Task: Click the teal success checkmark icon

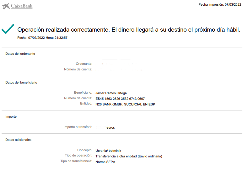Action: tap(8, 29)
